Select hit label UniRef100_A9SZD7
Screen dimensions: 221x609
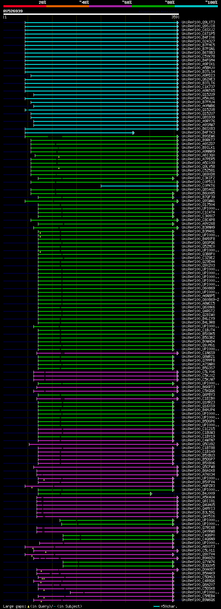[x=198, y=144]
